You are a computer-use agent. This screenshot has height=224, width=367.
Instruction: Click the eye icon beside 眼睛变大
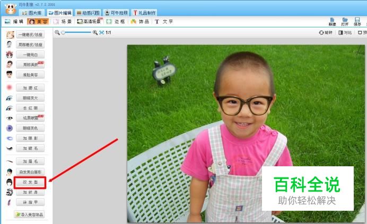(x=10, y=98)
